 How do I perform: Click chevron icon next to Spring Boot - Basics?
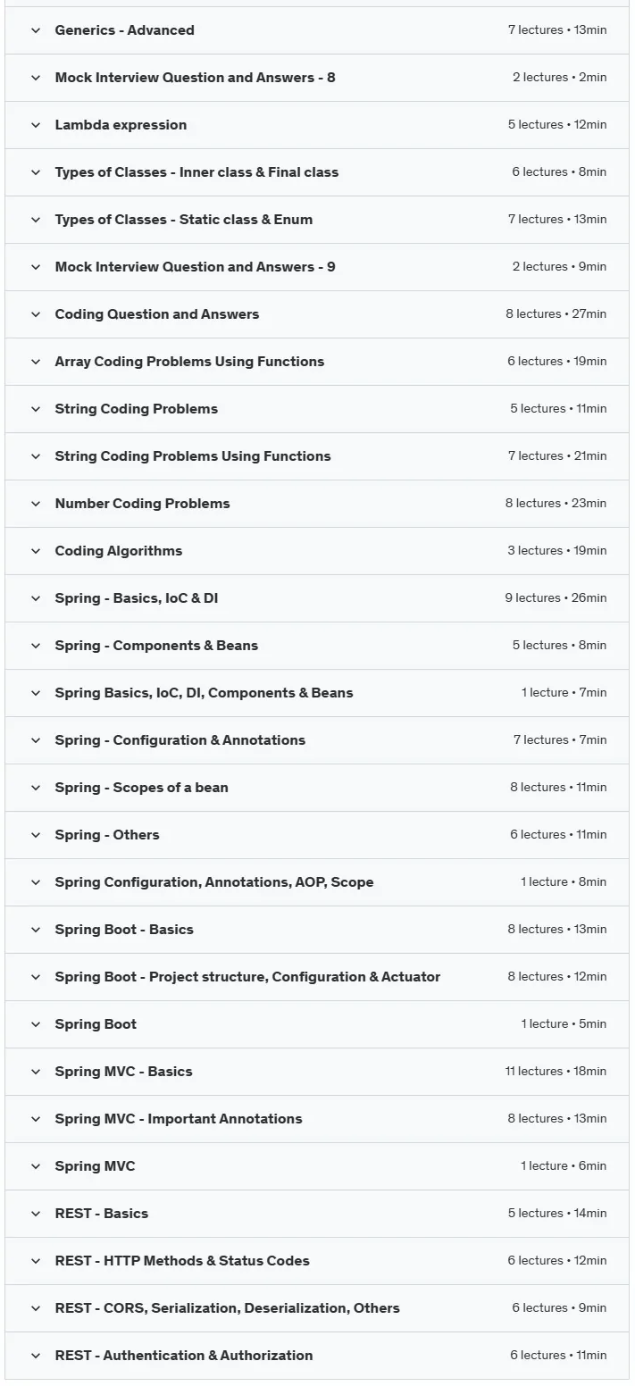[36, 930]
